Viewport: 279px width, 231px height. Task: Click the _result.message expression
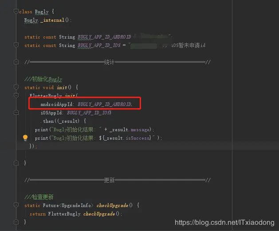130,129
